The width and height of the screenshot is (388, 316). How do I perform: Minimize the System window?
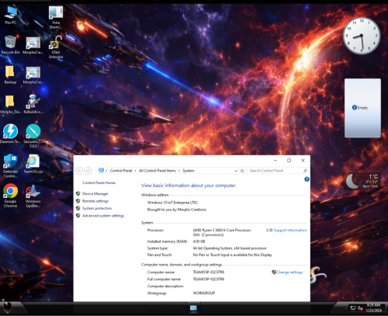pos(275,161)
